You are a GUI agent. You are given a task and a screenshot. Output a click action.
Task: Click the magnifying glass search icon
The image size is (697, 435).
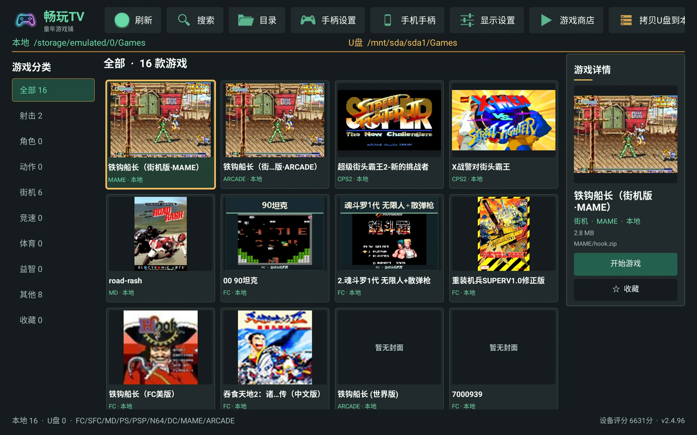click(x=184, y=20)
